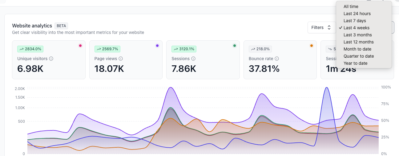Viewport: 399px width, 156px height.
Task: Toggle Sessions series via green dot
Action: point(235,46)
